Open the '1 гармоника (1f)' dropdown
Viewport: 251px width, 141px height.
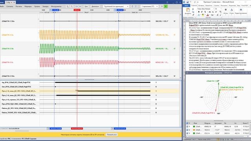point(149,6)
